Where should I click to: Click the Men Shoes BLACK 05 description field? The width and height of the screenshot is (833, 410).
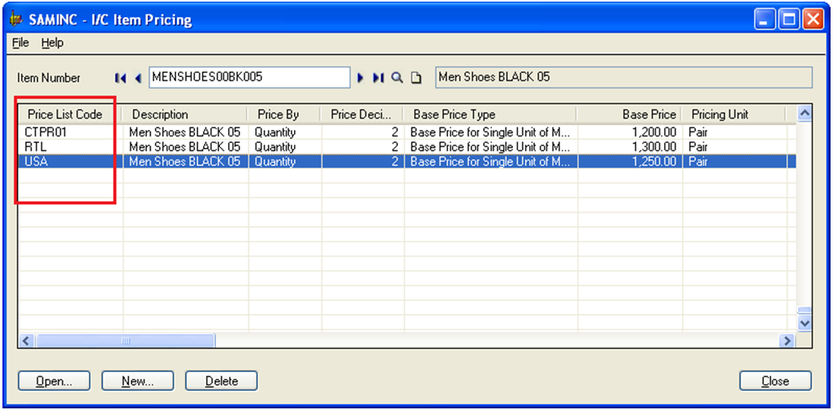click(624, 78)
